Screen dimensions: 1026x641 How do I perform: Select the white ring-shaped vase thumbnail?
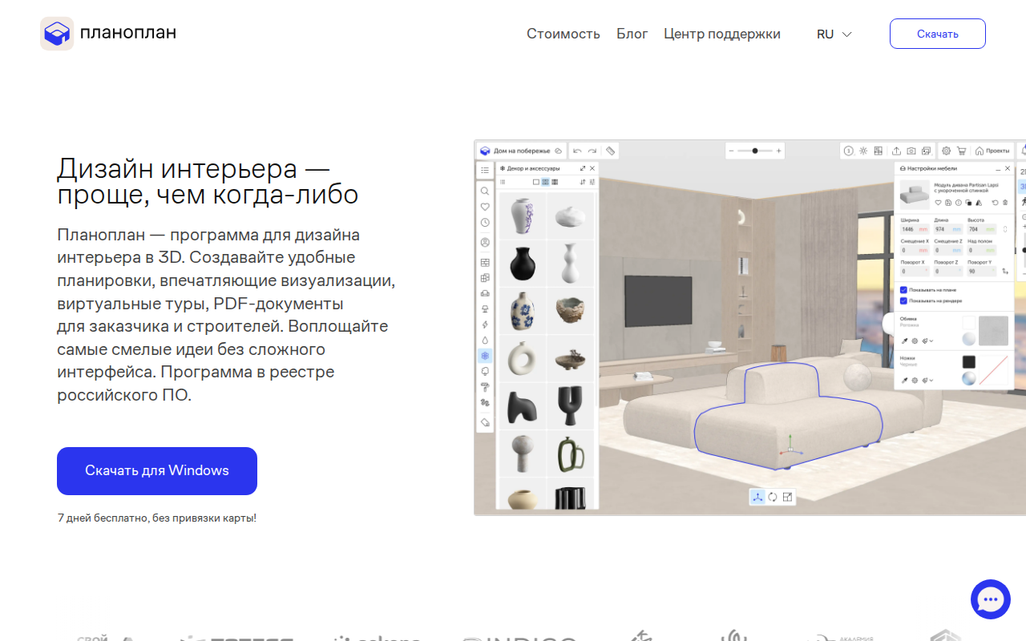[x=523, y=357]
